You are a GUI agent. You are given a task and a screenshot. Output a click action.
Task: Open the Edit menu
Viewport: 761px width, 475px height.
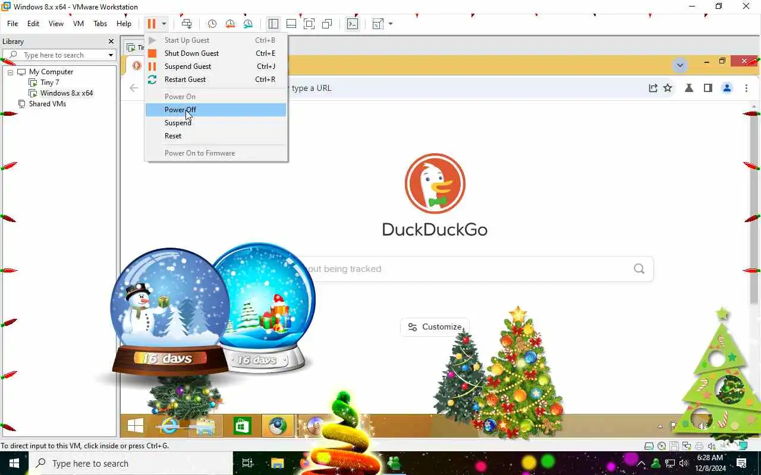(x=33, y=24)
